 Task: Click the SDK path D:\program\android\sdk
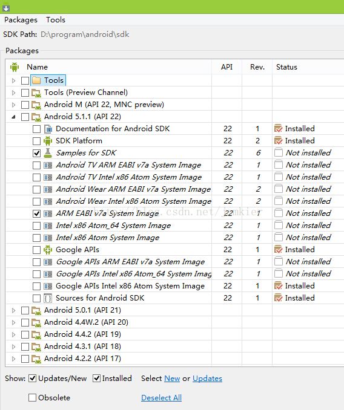click(85, 34)
